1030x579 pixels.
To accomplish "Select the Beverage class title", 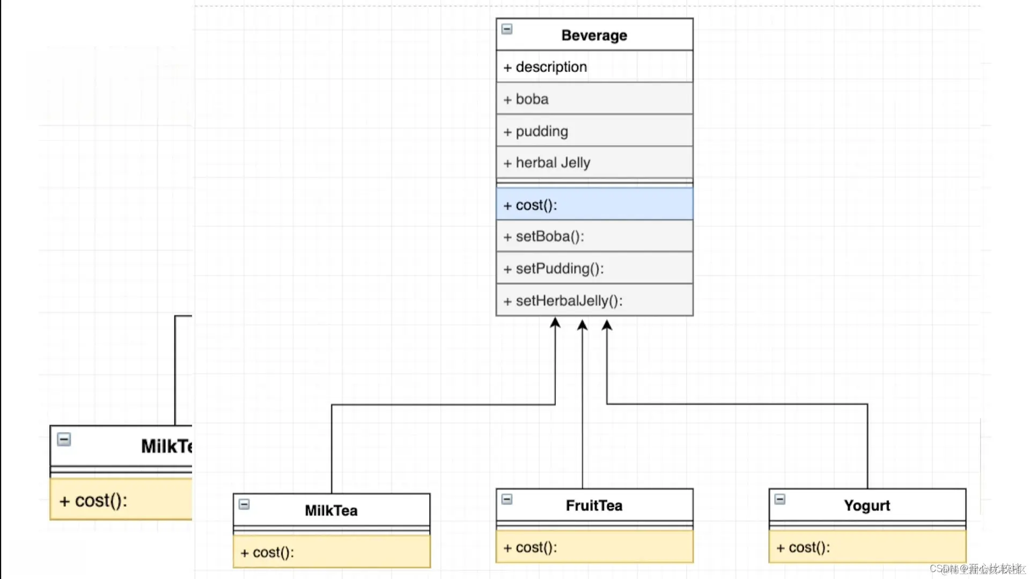I will coord(594,35).
